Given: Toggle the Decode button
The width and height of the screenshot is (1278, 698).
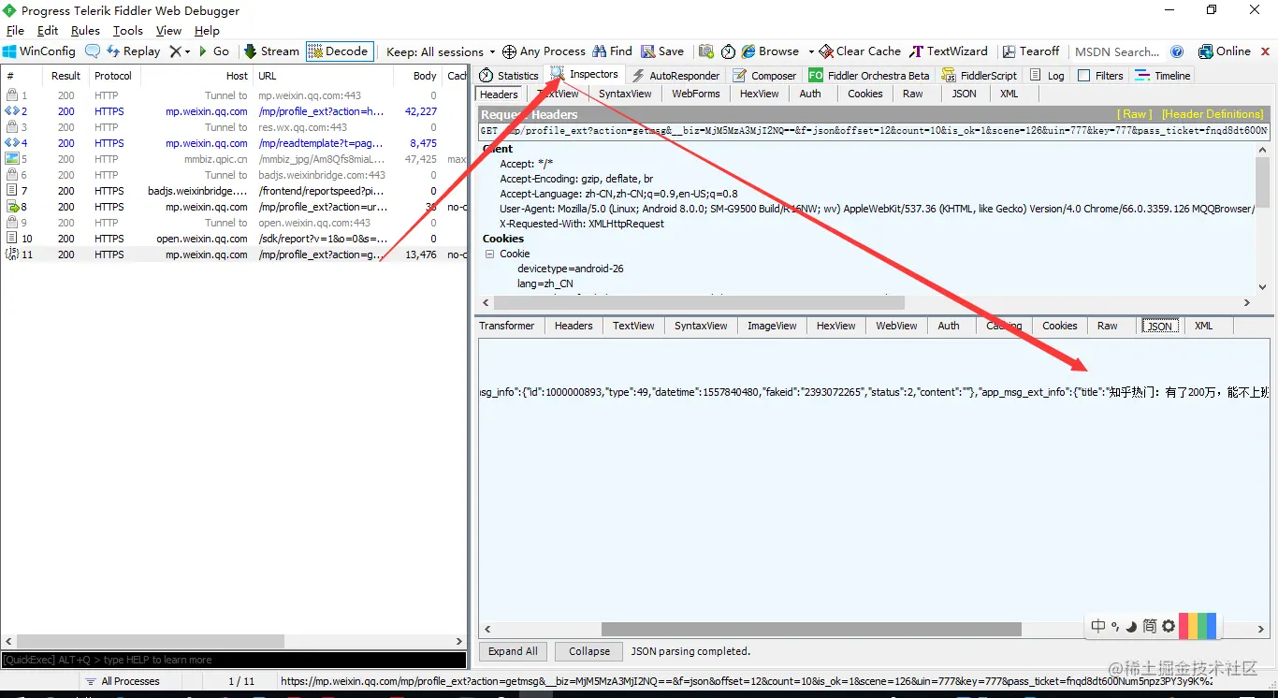Looking at the screenshot, I should [x=339, y=51].
